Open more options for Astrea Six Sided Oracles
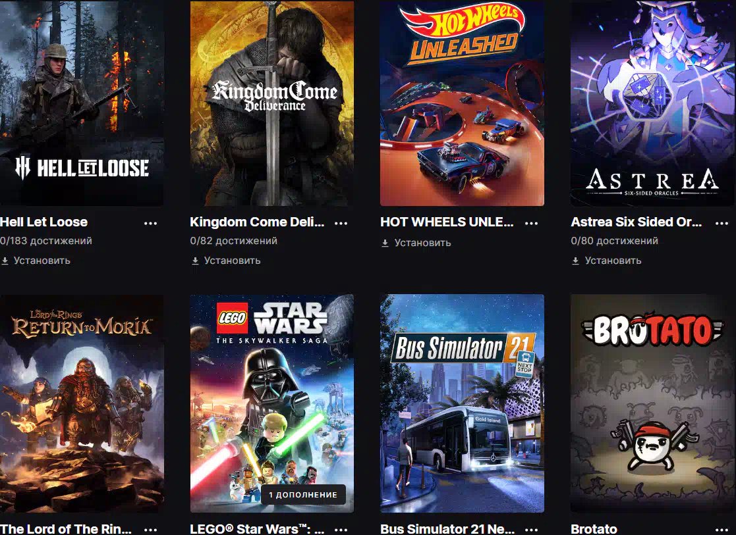 click(x=722, y=223)
